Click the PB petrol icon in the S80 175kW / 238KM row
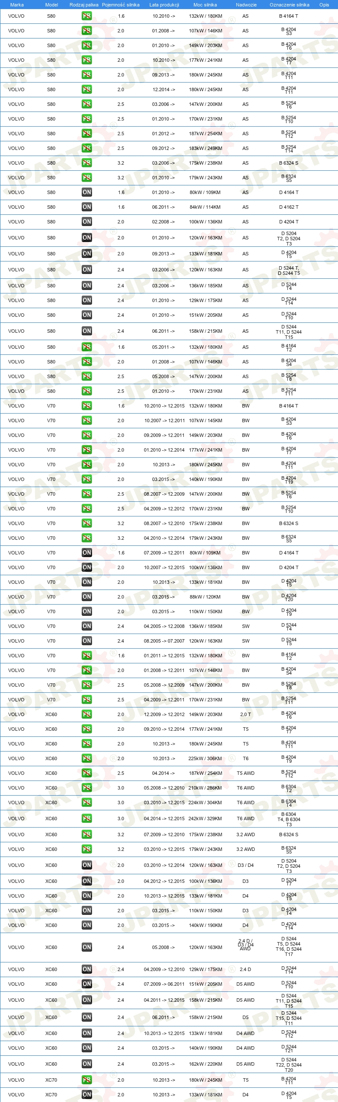338x1102 pixels. [x=87, y=163]
